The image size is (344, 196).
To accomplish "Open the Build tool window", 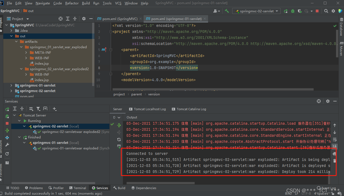I will coord(119,188).
